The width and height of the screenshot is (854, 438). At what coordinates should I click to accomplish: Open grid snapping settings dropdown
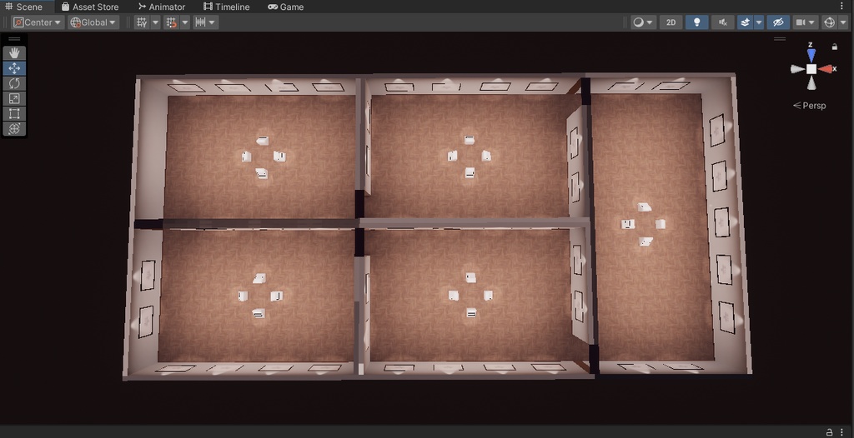pyautogui.click(x=184, y=22)
